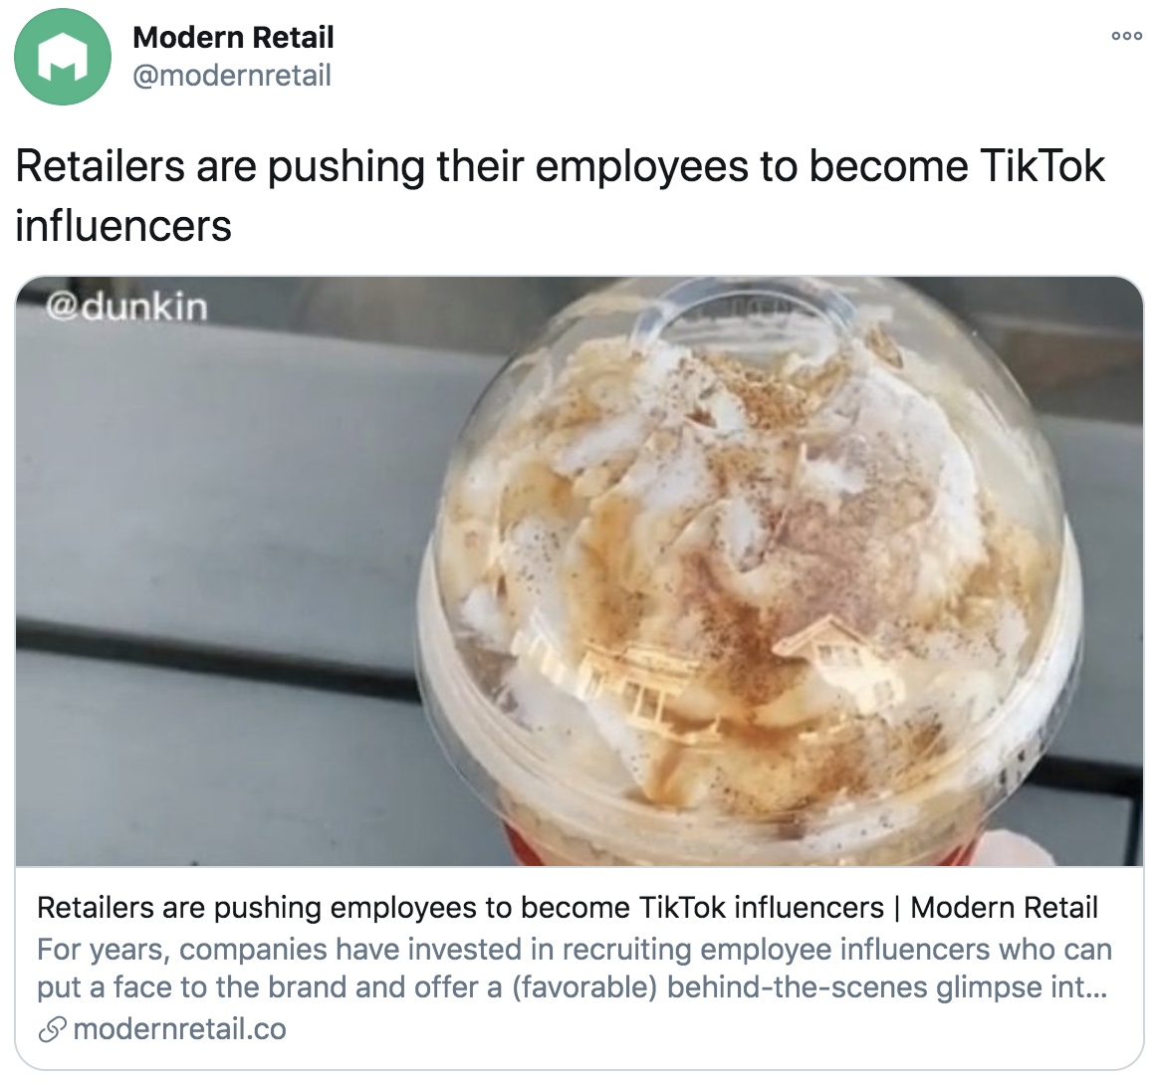1159x1083 pixels.
Task: Open the card headline about TikTok influencers
Action: [x=567, y=907]
